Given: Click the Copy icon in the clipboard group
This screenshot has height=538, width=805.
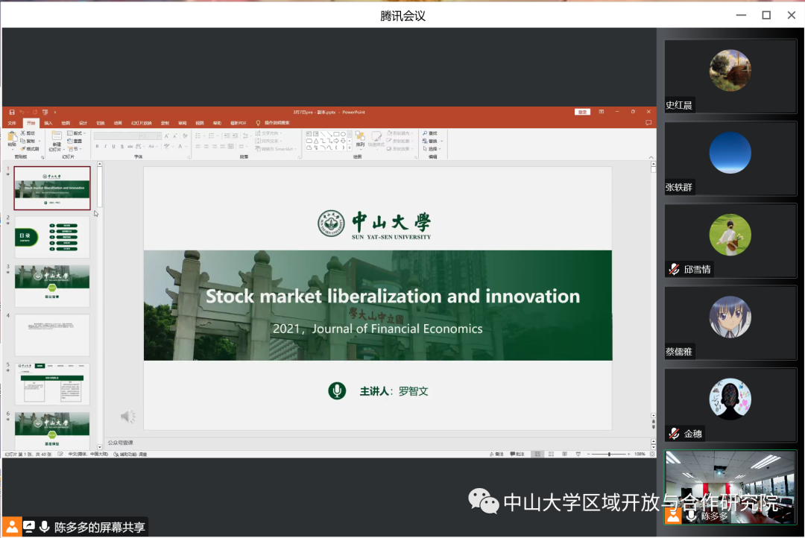Looking at the screenshot, I should [23, 141].
